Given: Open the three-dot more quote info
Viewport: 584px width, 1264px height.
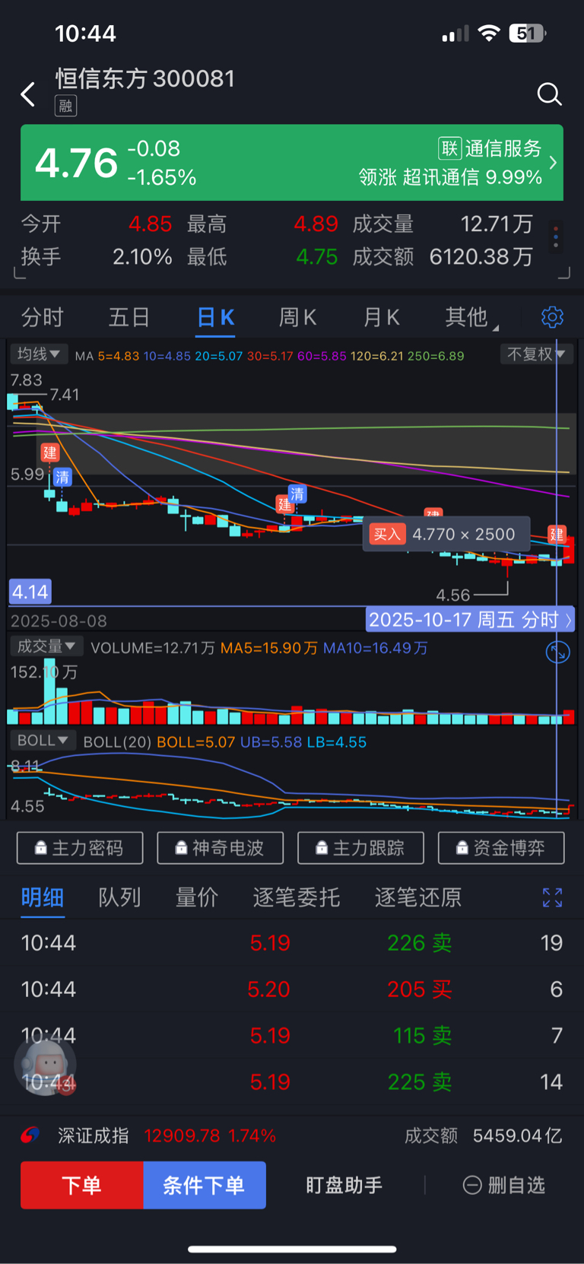Looking at the screenshot, I should 557,237.
